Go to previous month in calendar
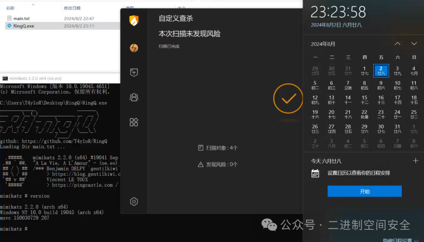 [x=397, y=44]
